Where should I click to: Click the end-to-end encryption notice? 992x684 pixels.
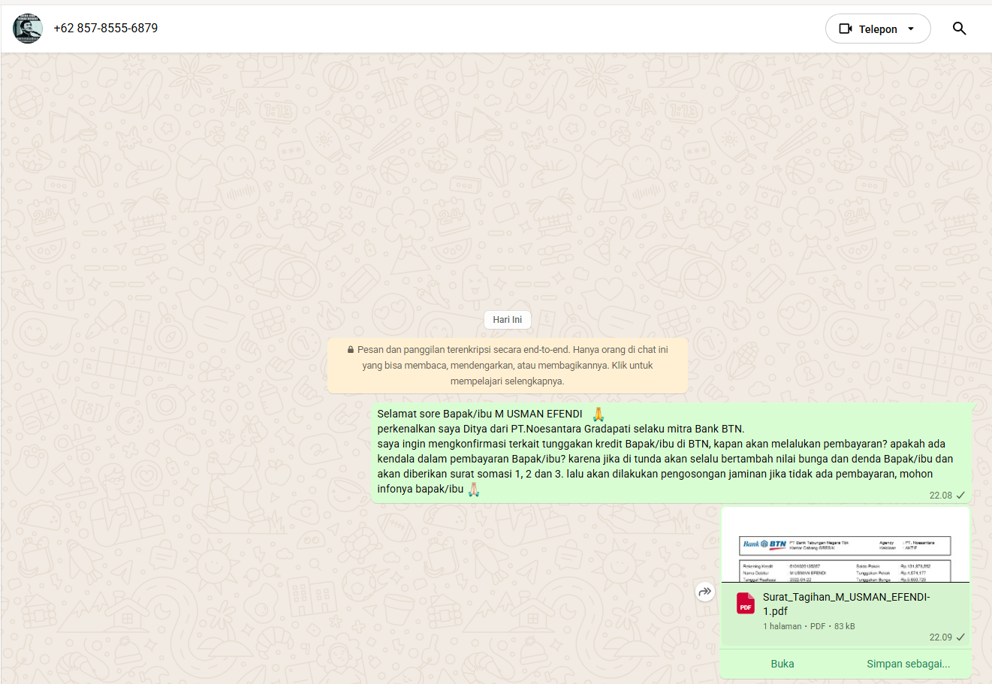508,366
